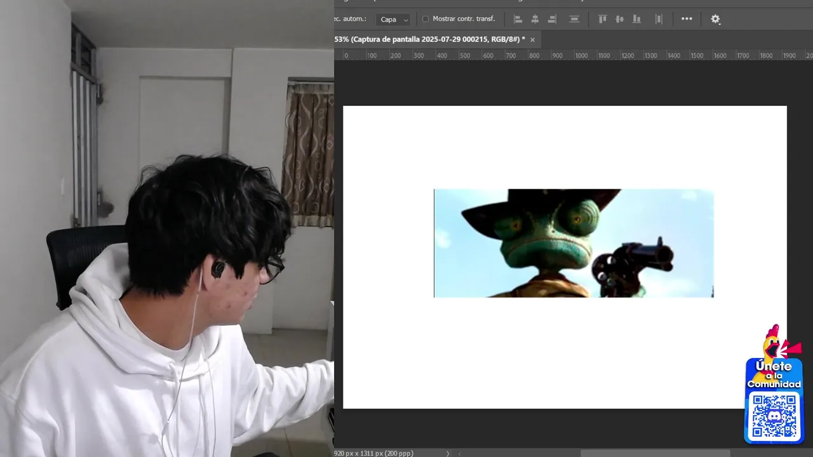This screenshot has width=813, height=457.
Task: Click the distribute vertically icon
Action: tap(574, 19)
